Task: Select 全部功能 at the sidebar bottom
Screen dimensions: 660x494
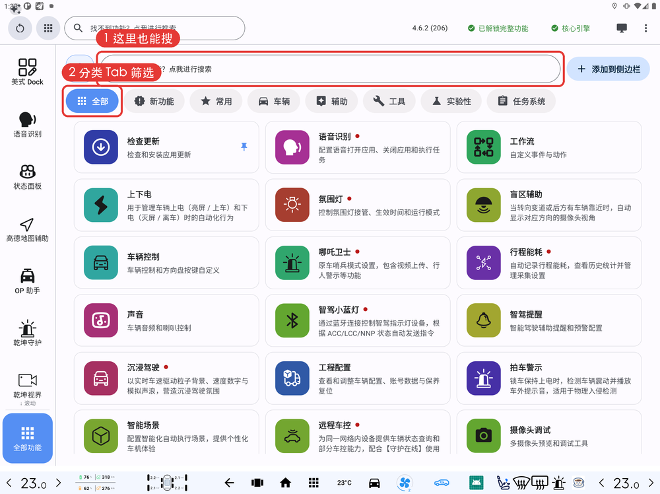Action: (x=27, y=438)
